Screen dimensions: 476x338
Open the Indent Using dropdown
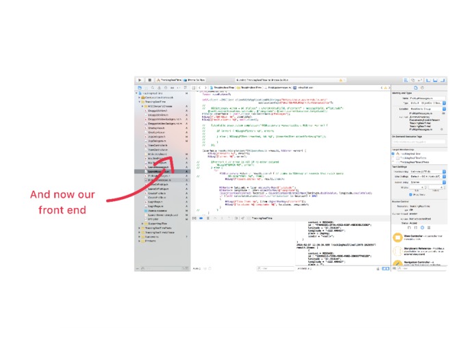[x=428, y=182]
